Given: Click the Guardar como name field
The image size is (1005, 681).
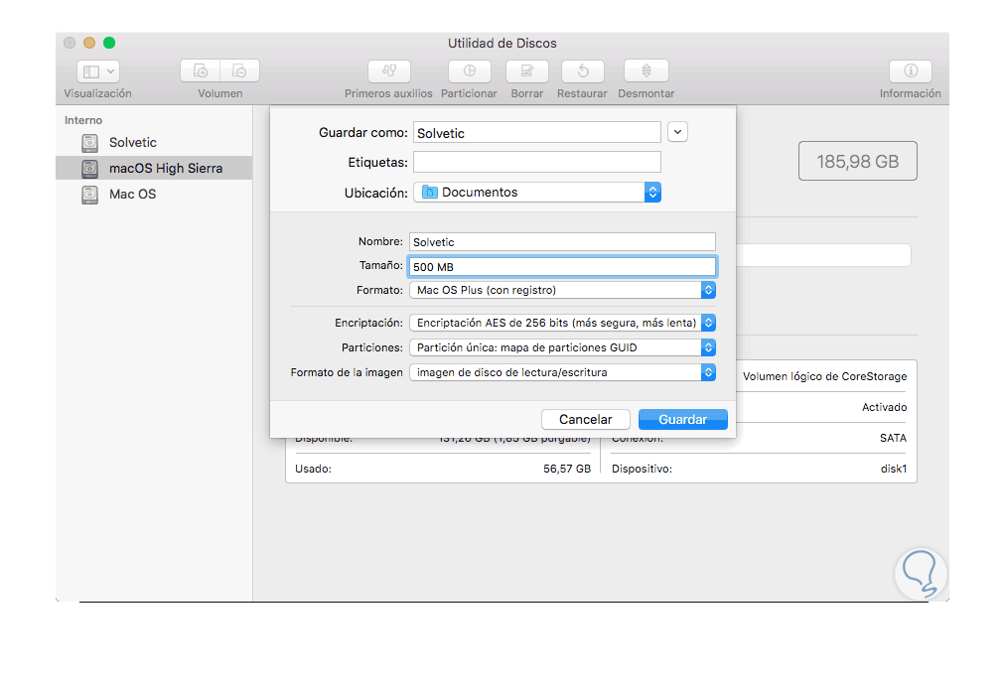Looking at the screenshot, I should point(537,133).
